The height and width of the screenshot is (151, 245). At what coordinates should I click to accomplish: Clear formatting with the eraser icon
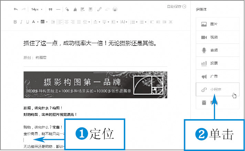(67, 10)
